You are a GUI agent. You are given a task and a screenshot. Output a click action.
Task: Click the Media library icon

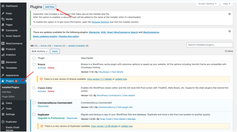tap(3, 19)
